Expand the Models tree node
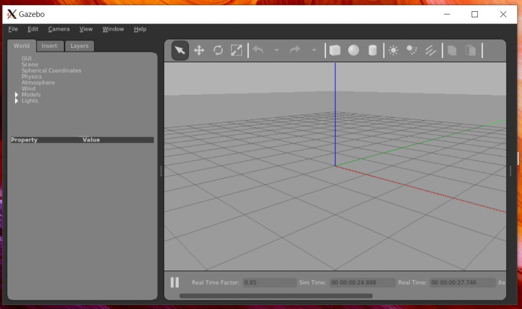Viewport: 522px width, 309px height. pyautogui.click(x=16, y=95)
